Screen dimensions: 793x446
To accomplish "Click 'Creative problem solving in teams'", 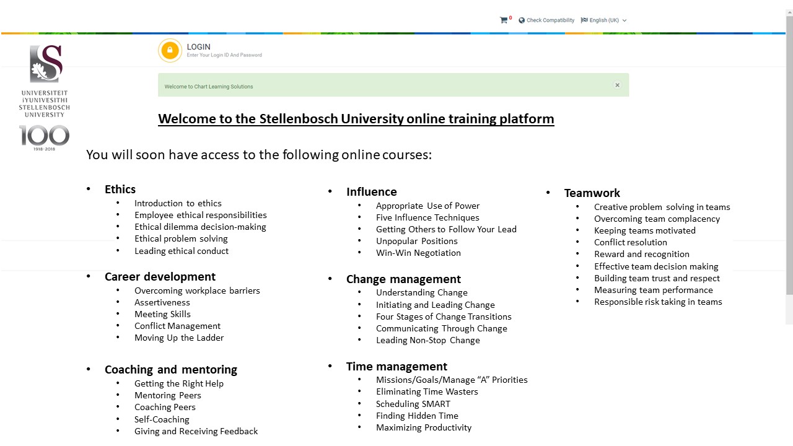I will point(662,207).
